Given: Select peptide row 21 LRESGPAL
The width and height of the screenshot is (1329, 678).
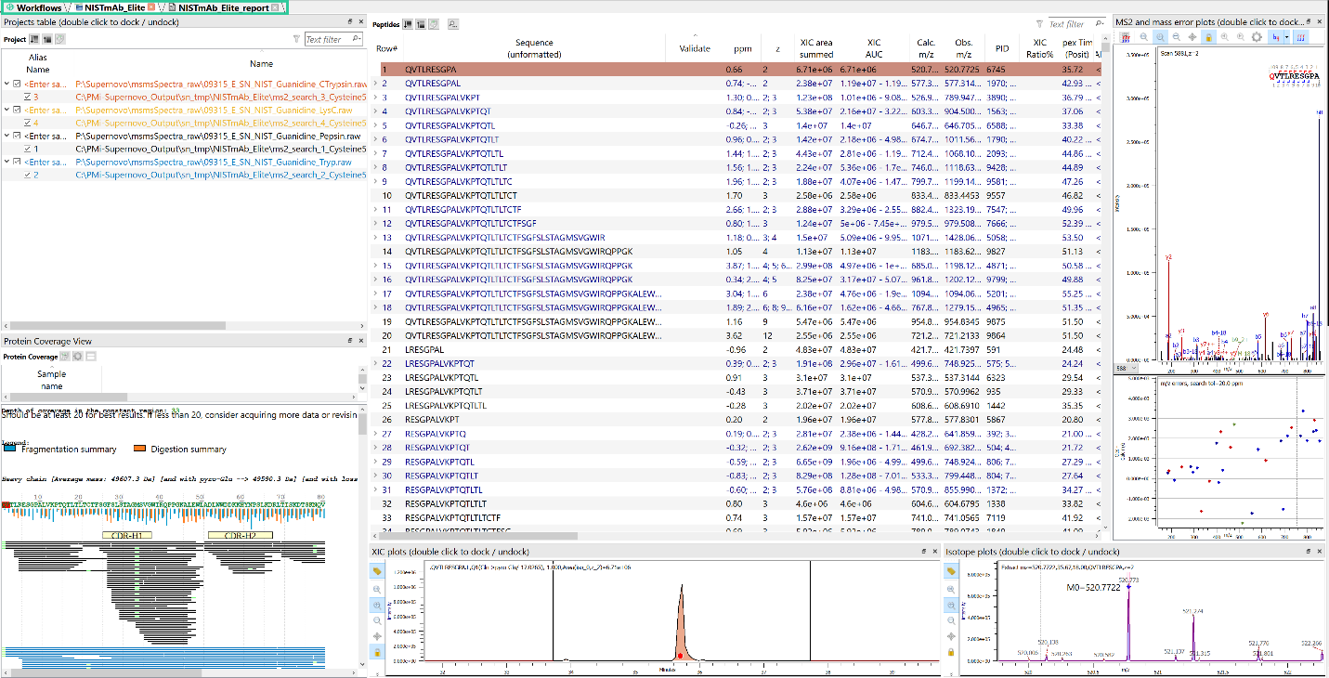Looking at the screenshot, I should point(740,349).
